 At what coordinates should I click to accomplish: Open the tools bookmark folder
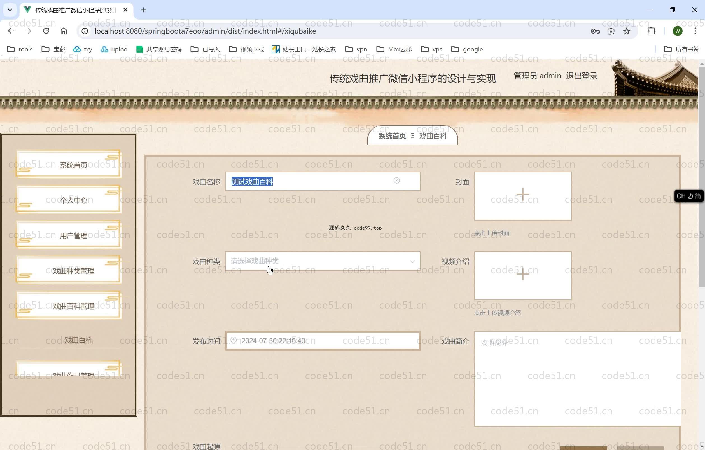point(20,49)
